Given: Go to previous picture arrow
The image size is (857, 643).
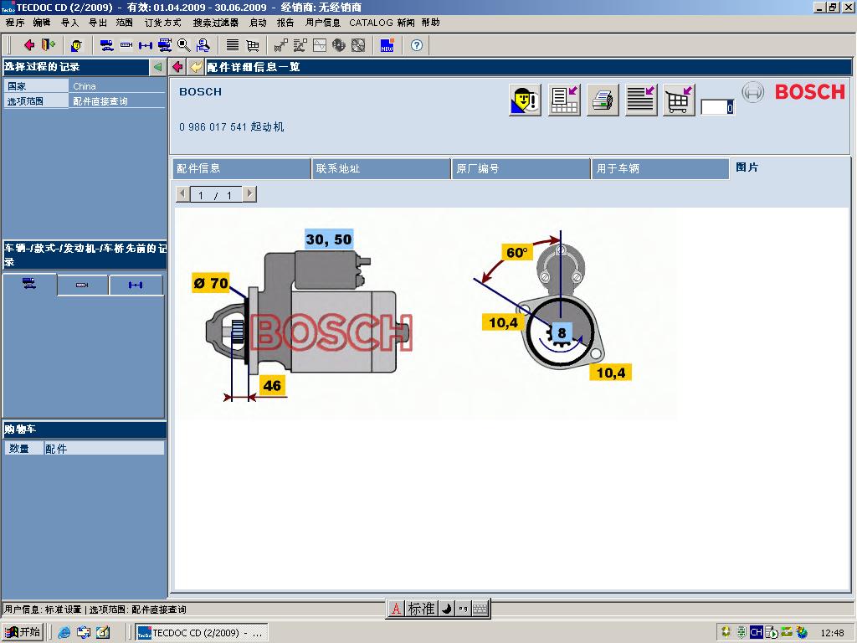Looking at the screenshot, I should (182, 194).
